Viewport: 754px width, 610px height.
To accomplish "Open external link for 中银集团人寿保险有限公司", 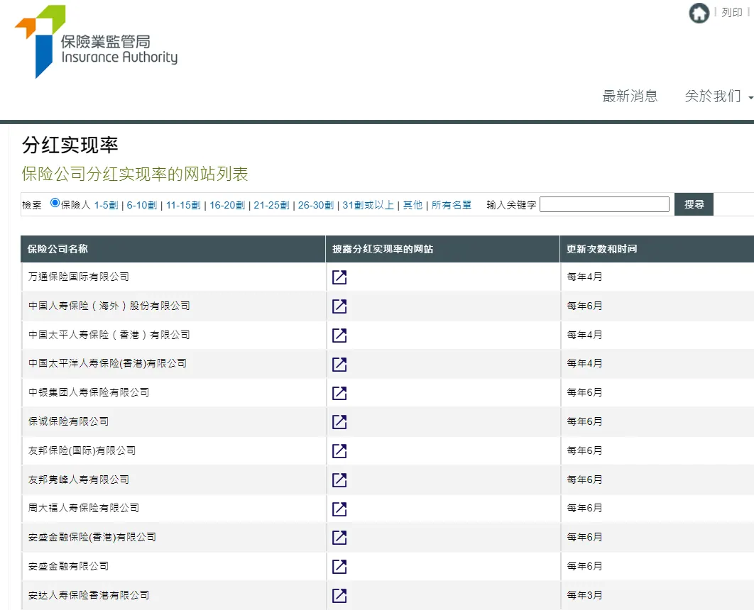I will 339,393.
